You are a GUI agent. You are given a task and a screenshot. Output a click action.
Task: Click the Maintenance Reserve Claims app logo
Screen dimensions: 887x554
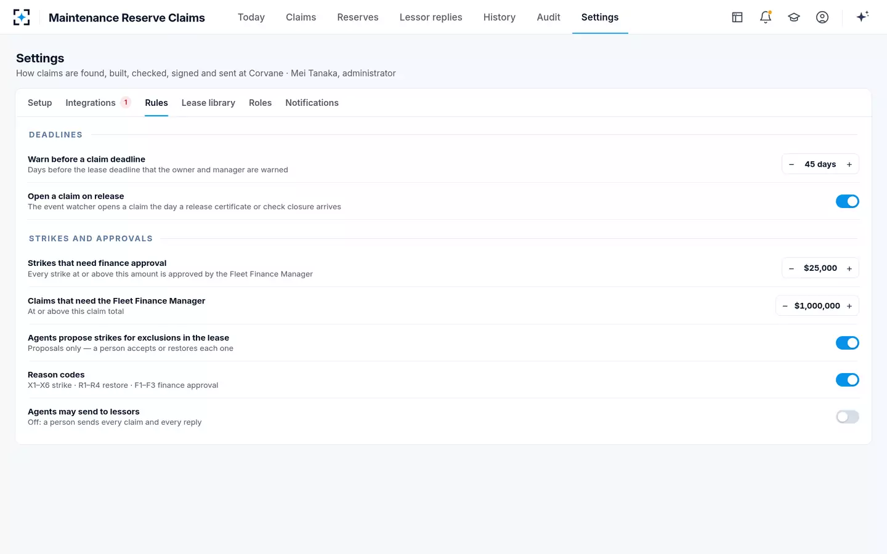click(22, 17)
